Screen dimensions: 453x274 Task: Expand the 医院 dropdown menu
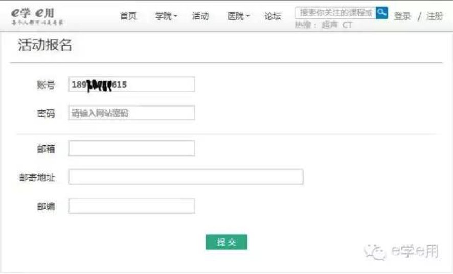[x=238, y=16]
